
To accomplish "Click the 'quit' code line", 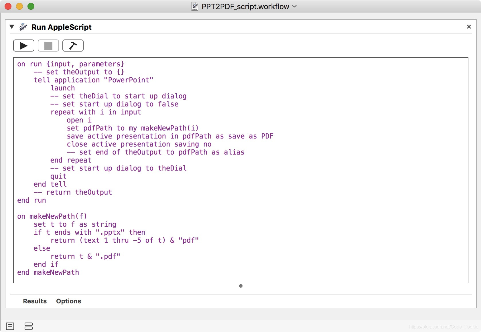I will [x=58, y=176].
